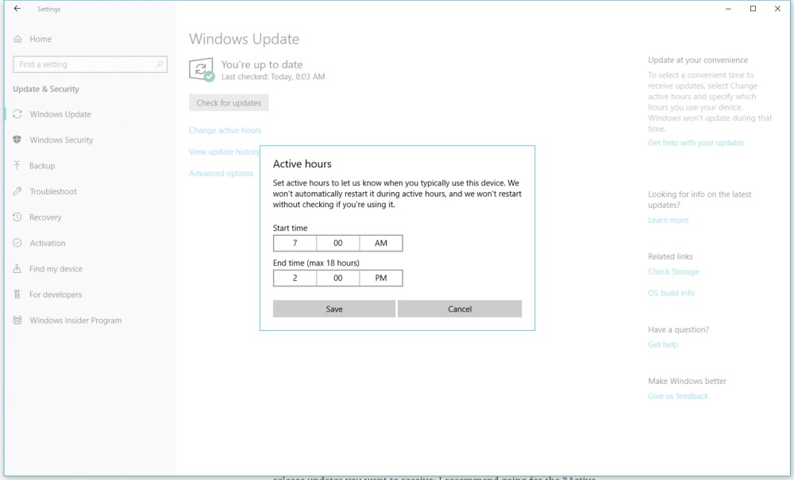Screen dimensions: 794x480
Task: Click the Activation checkmark icon
Action: click(x=17, y=243)
